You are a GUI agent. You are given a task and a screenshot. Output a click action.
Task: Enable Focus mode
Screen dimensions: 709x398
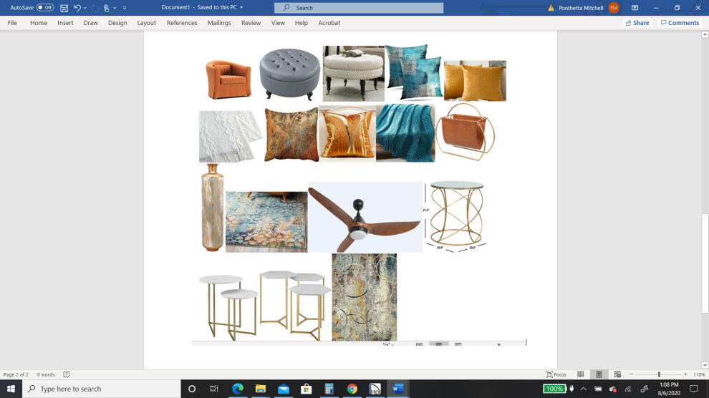click(x=556, y=374)
